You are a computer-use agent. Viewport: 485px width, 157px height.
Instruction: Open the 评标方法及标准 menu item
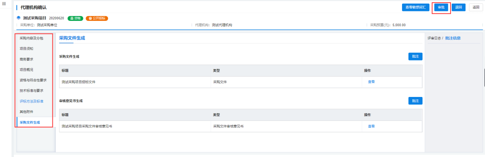coord(31,101)
